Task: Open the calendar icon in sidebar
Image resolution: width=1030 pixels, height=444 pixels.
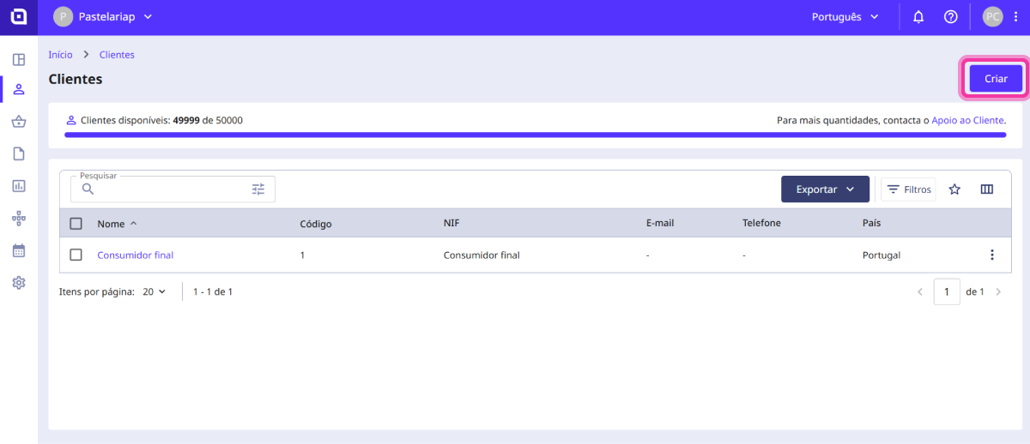Action: [x=18, y=250]
